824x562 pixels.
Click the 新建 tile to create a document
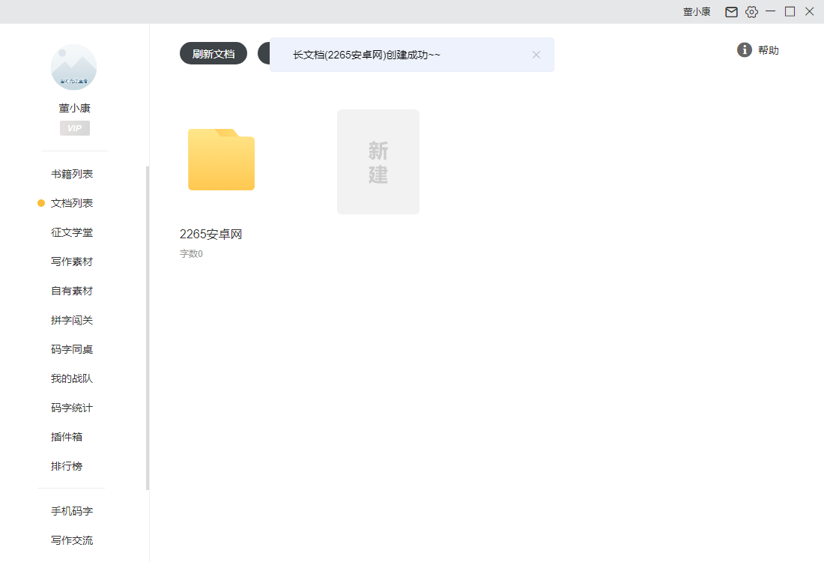point(378,161)
